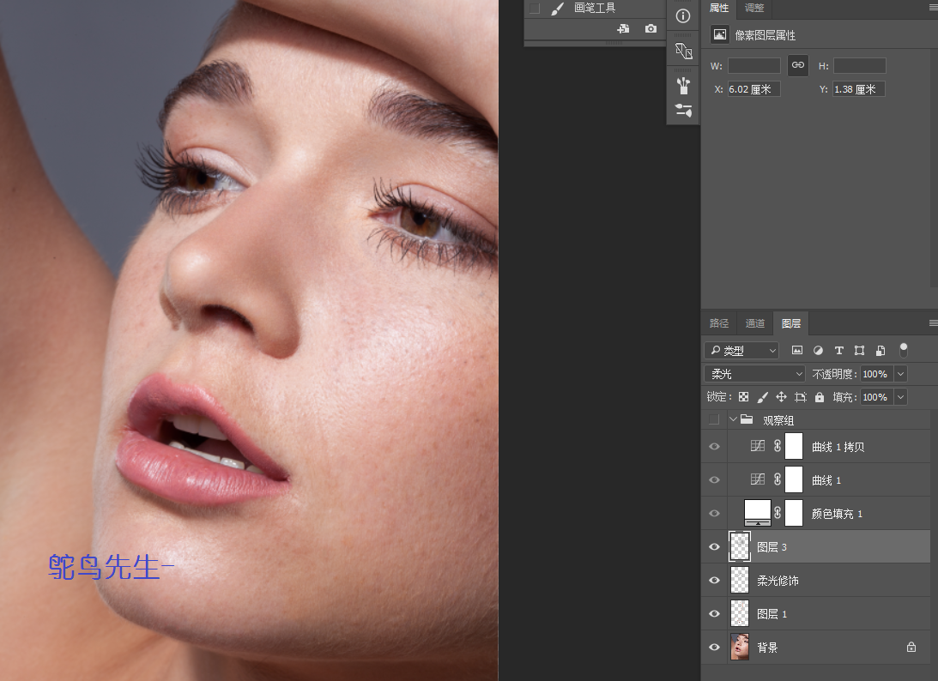Click the history snapshot camera icon
Image resolution: width=938 pixels, height=681 pixels.
tap(651, 28)
